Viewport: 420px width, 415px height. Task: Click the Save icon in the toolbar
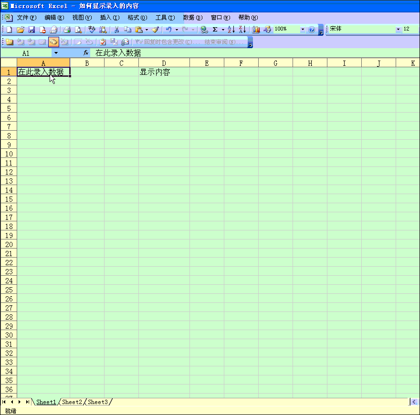[x=31, y=30]
